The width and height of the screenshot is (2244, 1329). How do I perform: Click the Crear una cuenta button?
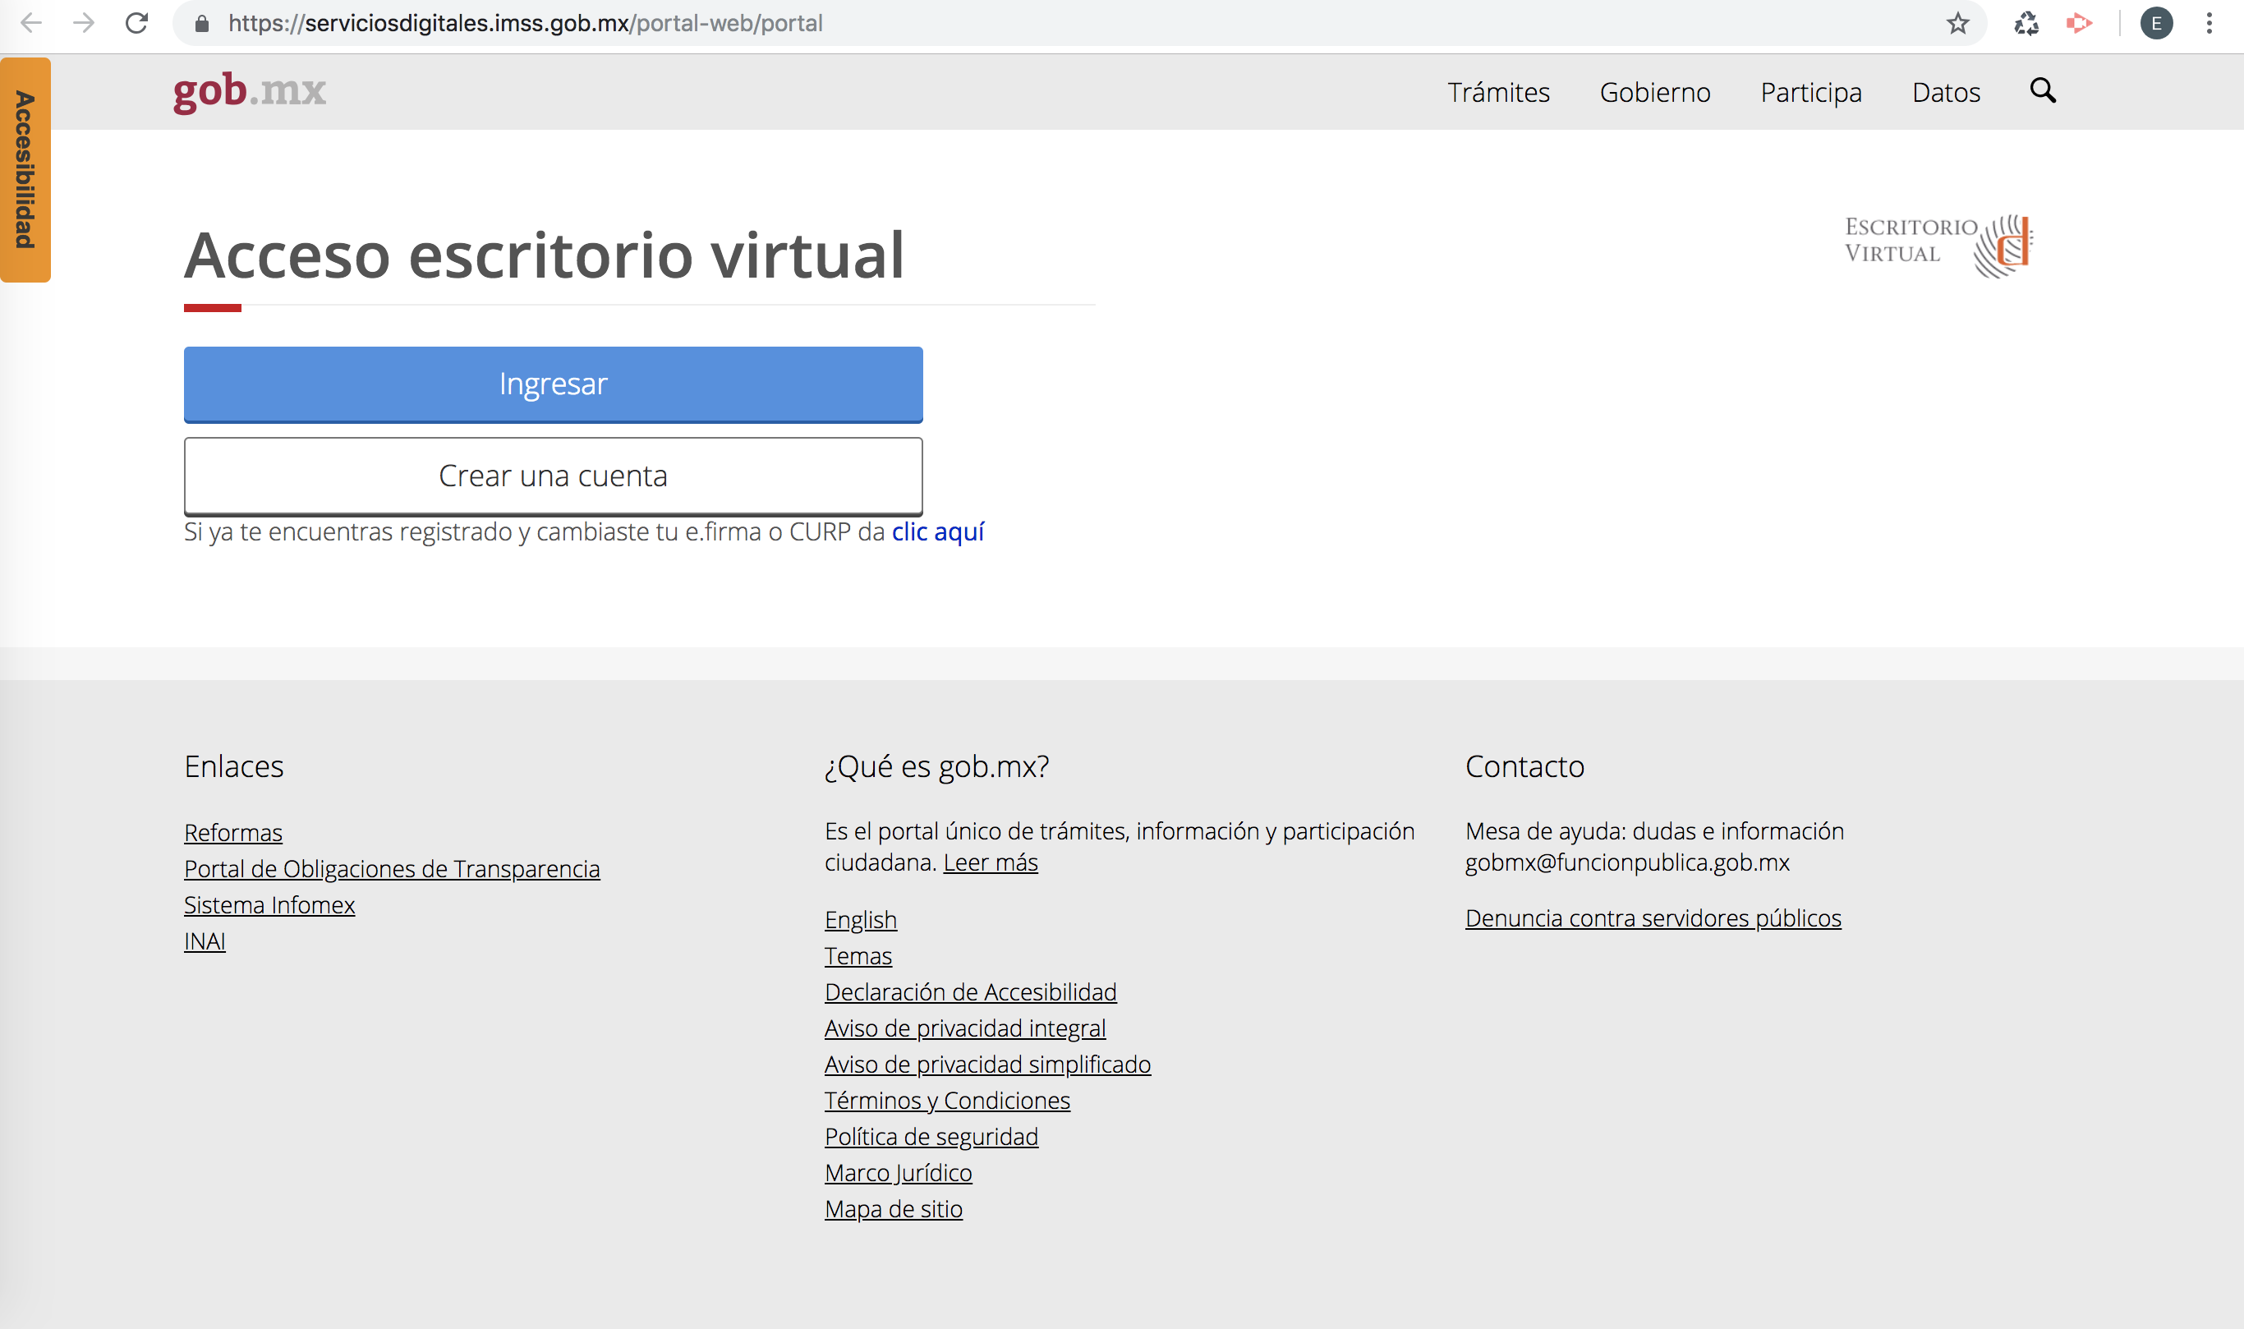coord(554,476)
